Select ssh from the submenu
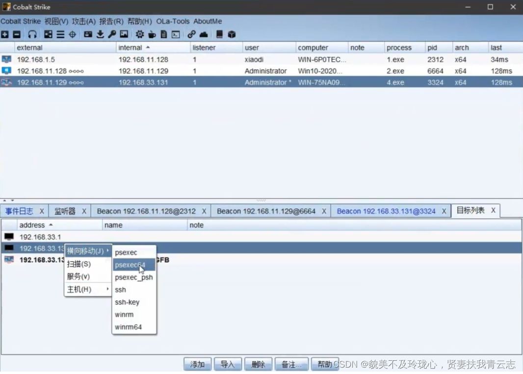523x374 pixels. pos(134,290)
